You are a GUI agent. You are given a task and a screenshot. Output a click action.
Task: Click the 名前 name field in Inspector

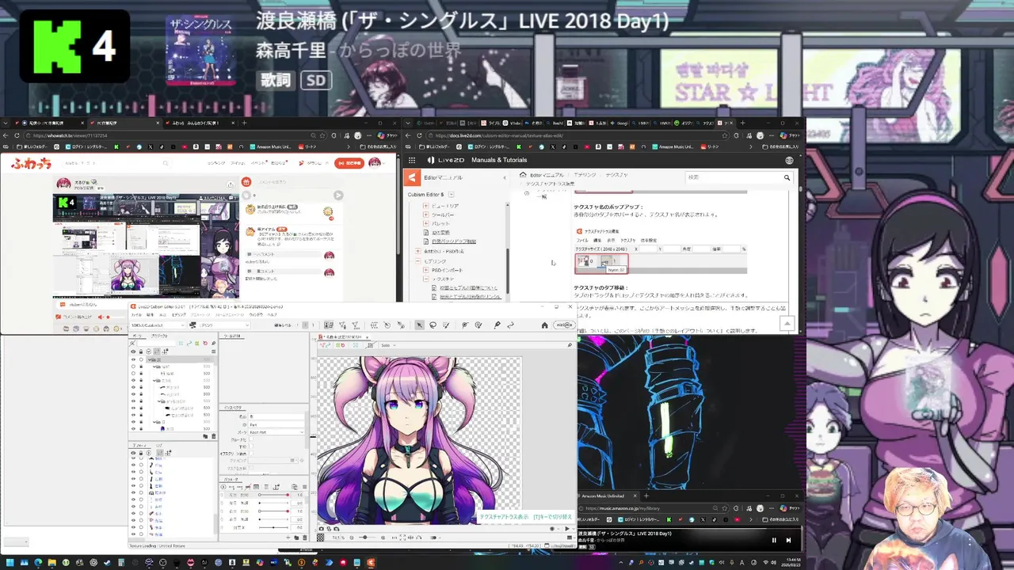[276, 417]
